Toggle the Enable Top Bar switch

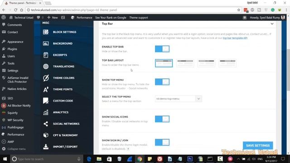tap(162, 49)
